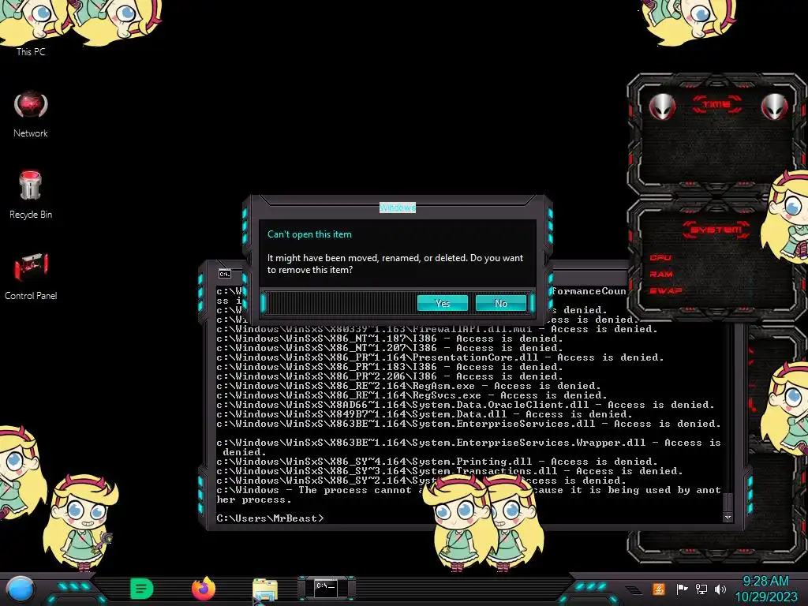The width and height of the screenshot is (808, 606).
Task: Click the PresentationCore.dll access denied line
Action: pyautogui.click(x=440, y=357)
